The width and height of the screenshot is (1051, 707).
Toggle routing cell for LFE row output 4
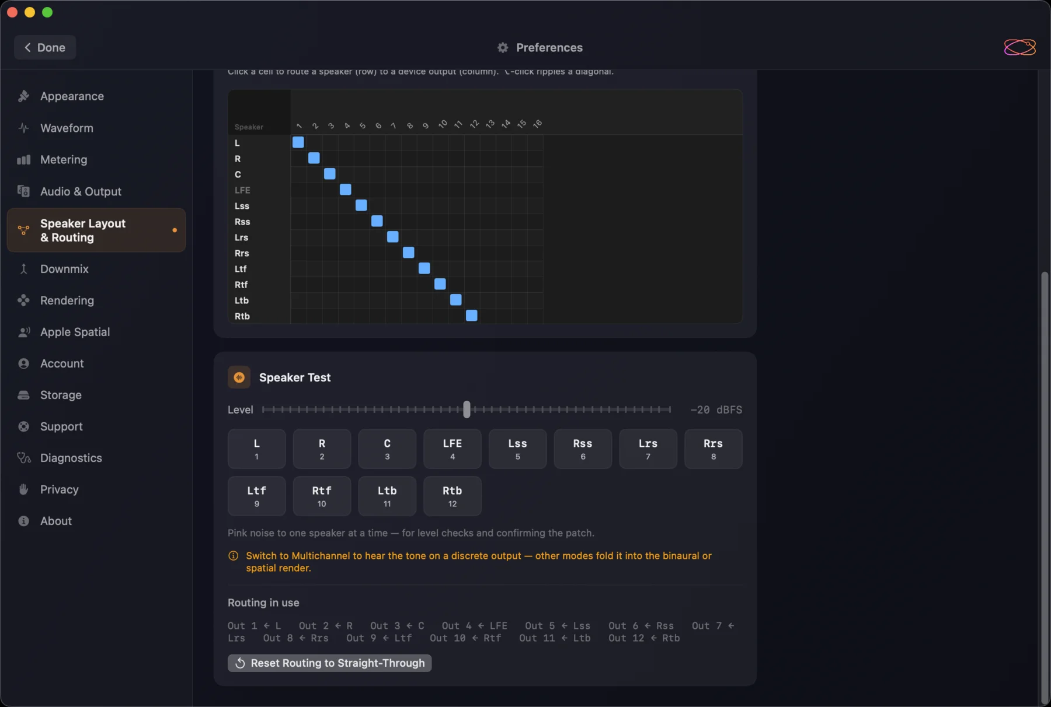pyautogui.click(x=346, y=190)
